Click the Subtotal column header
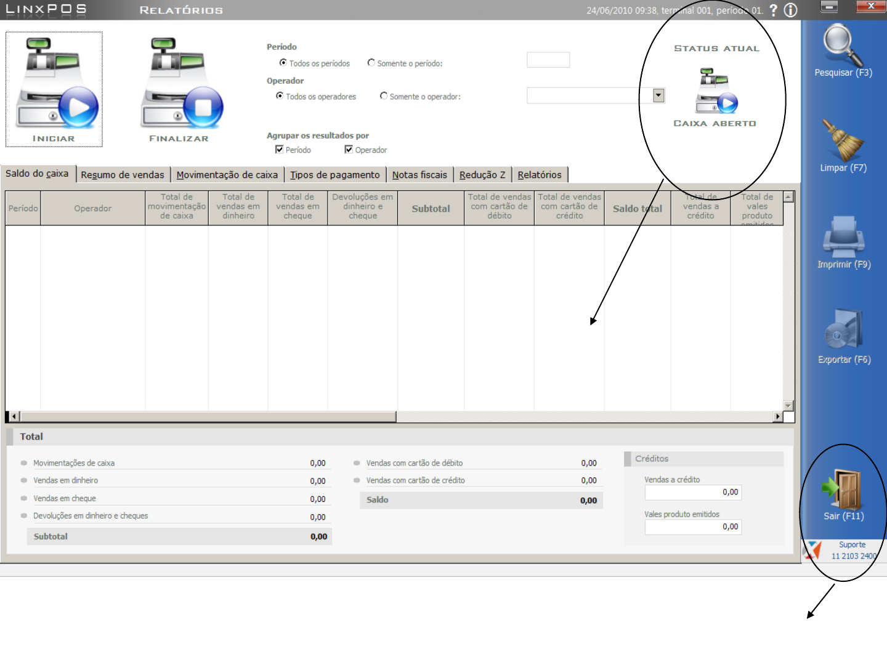The image size is (887, 665). click(431, 208)
